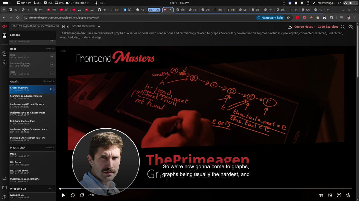Viewport: 359px width, 201px height.
Task: Collapse the Maps & LRU section header
Action: (32, 147)
